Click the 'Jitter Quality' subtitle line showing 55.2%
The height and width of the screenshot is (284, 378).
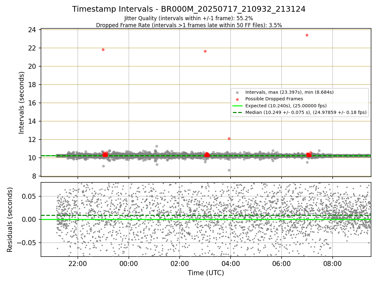click(x=189, y=18)
